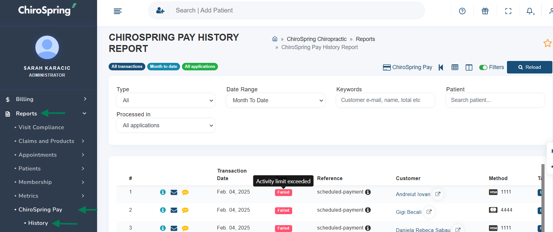Open Daniela Rebeca Sabau external link icon
553x232 pixels.
(x=458, y=229)
